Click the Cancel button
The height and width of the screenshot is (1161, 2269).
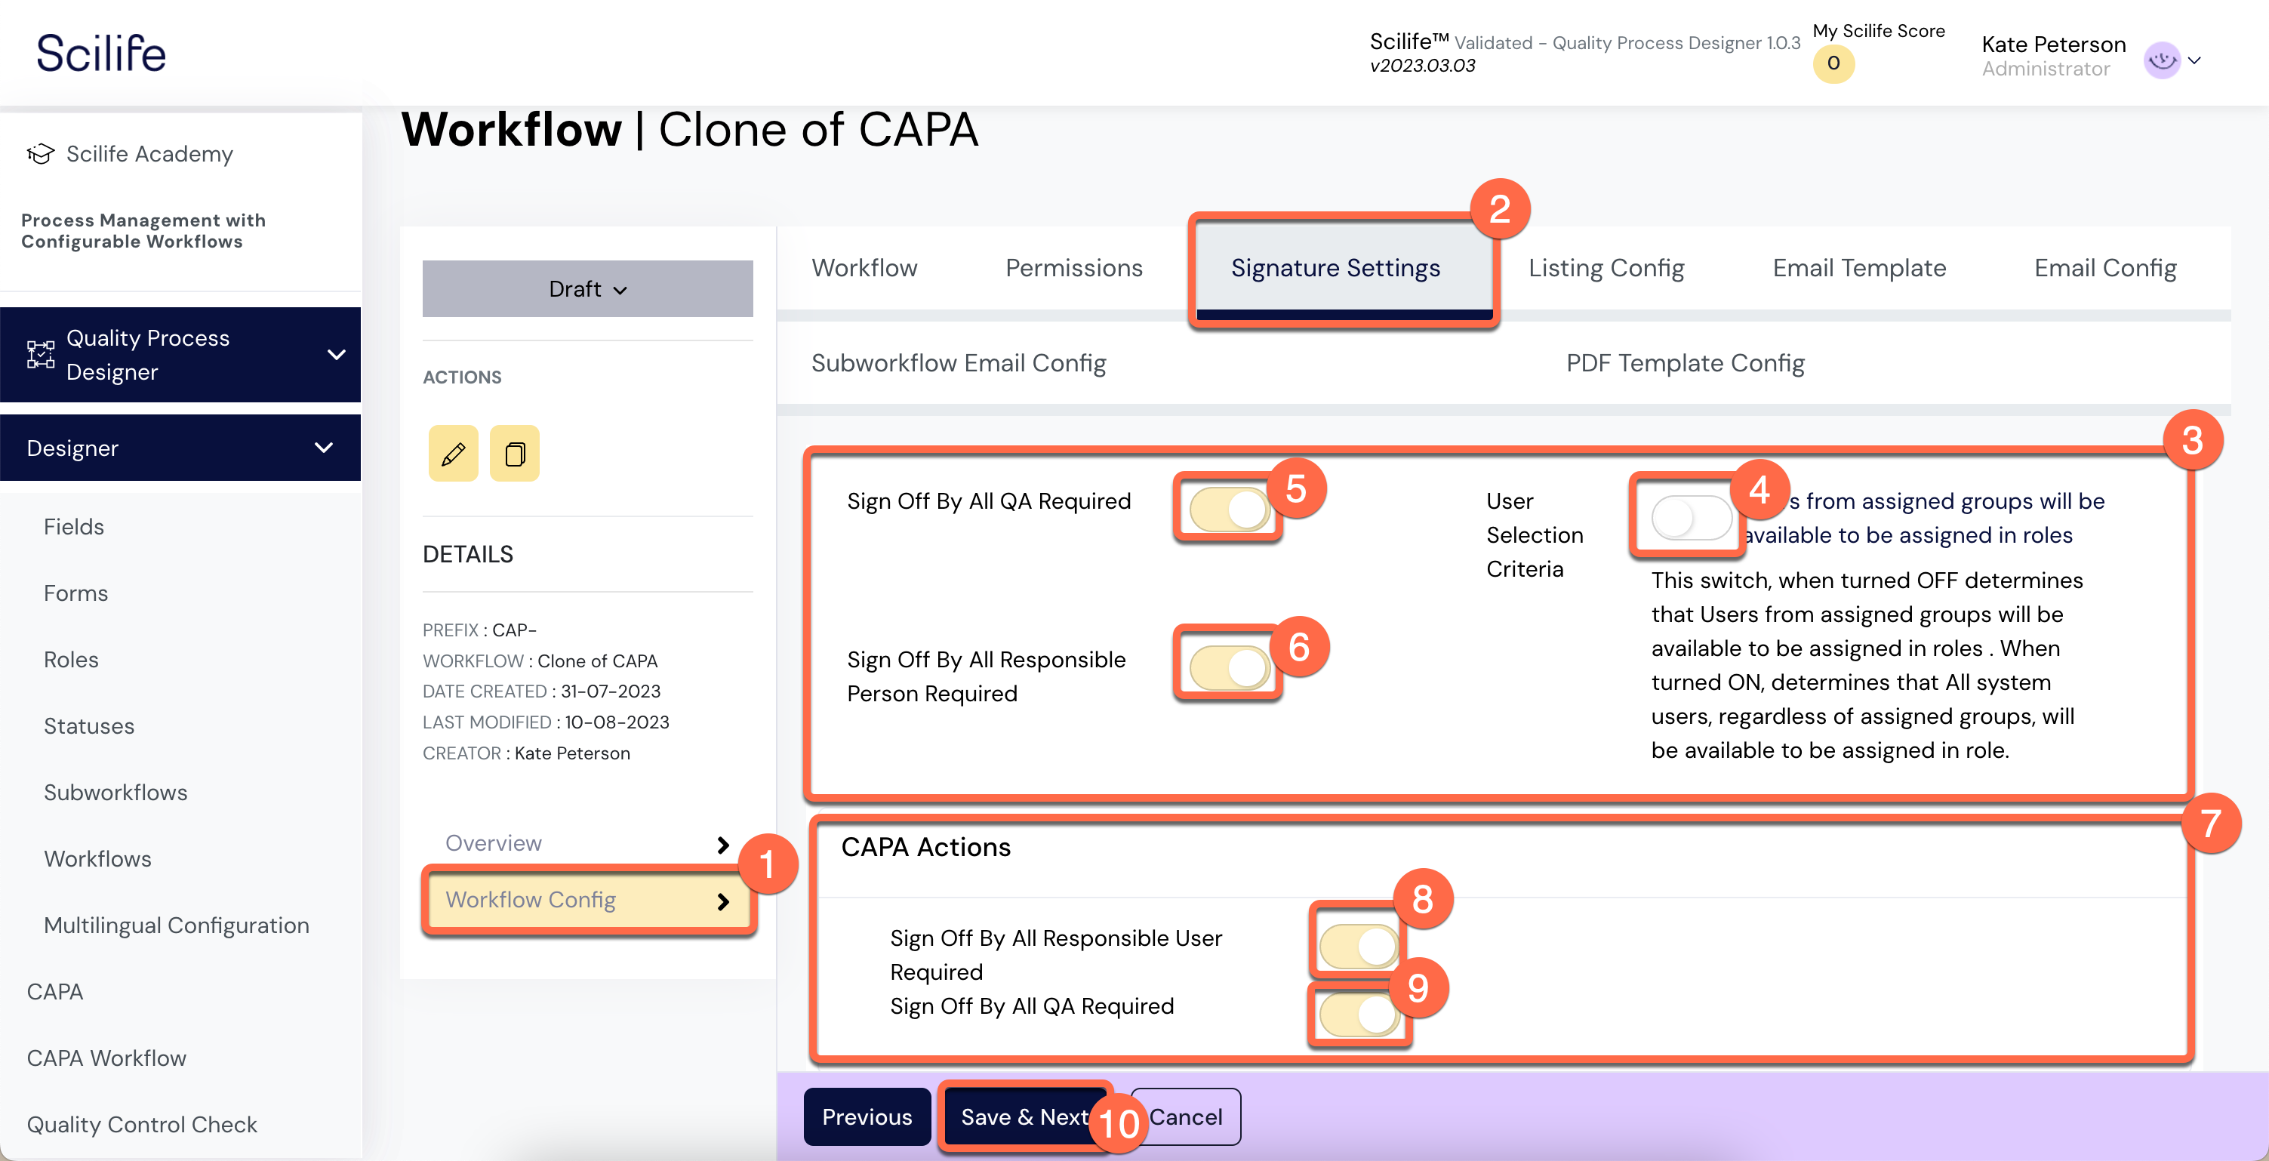point(1186,1116)
